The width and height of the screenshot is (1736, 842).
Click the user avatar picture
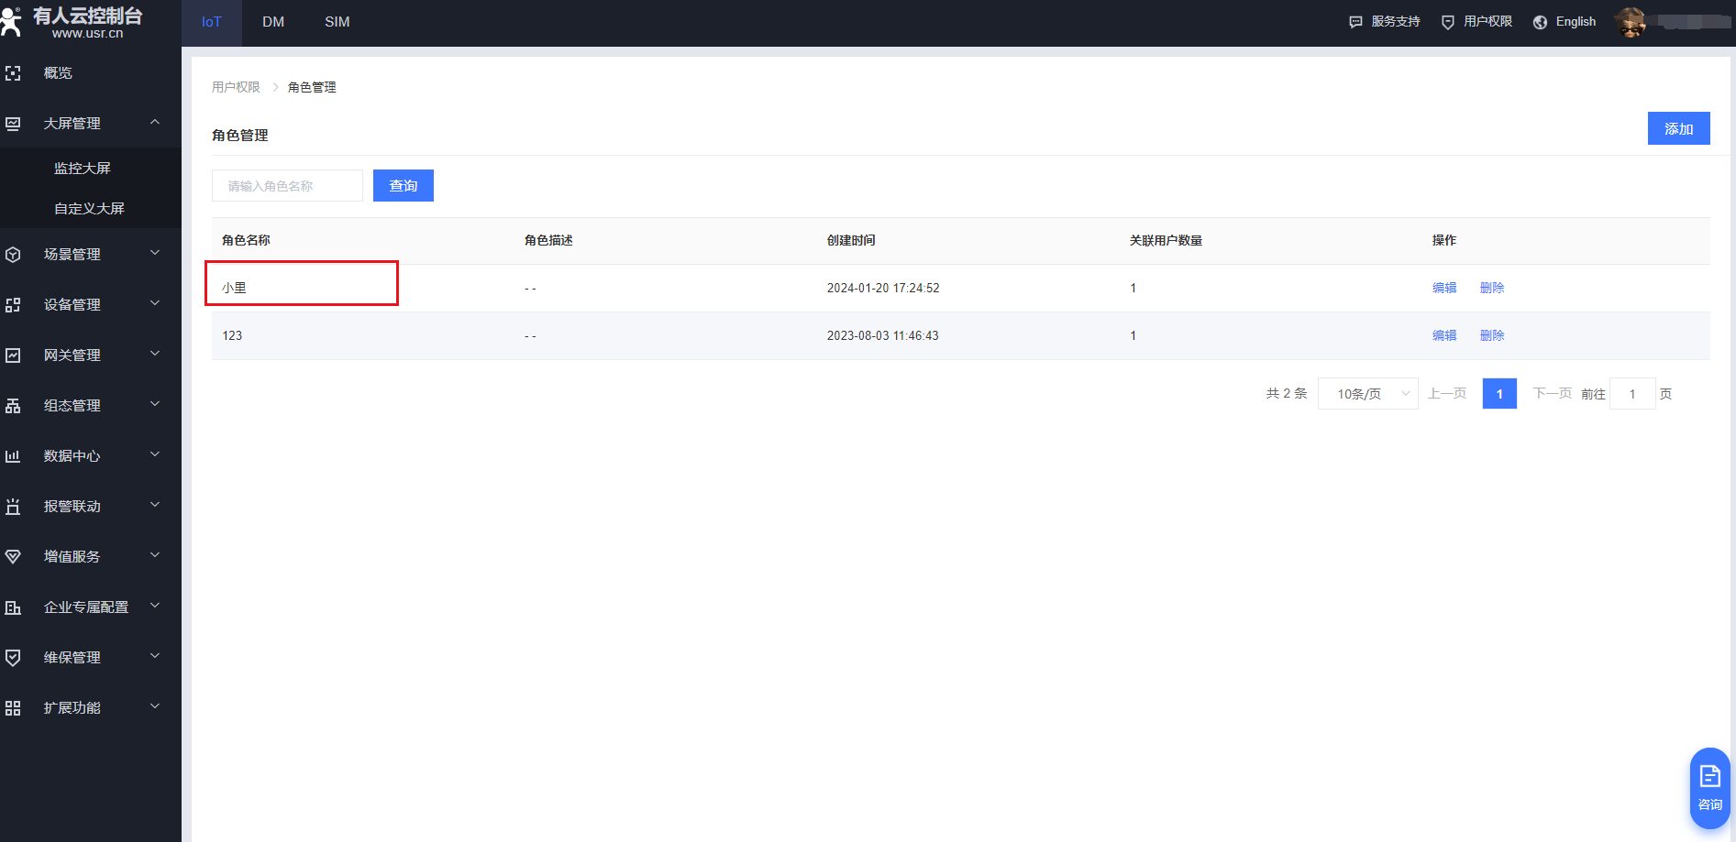click(x=1630, y=22)
